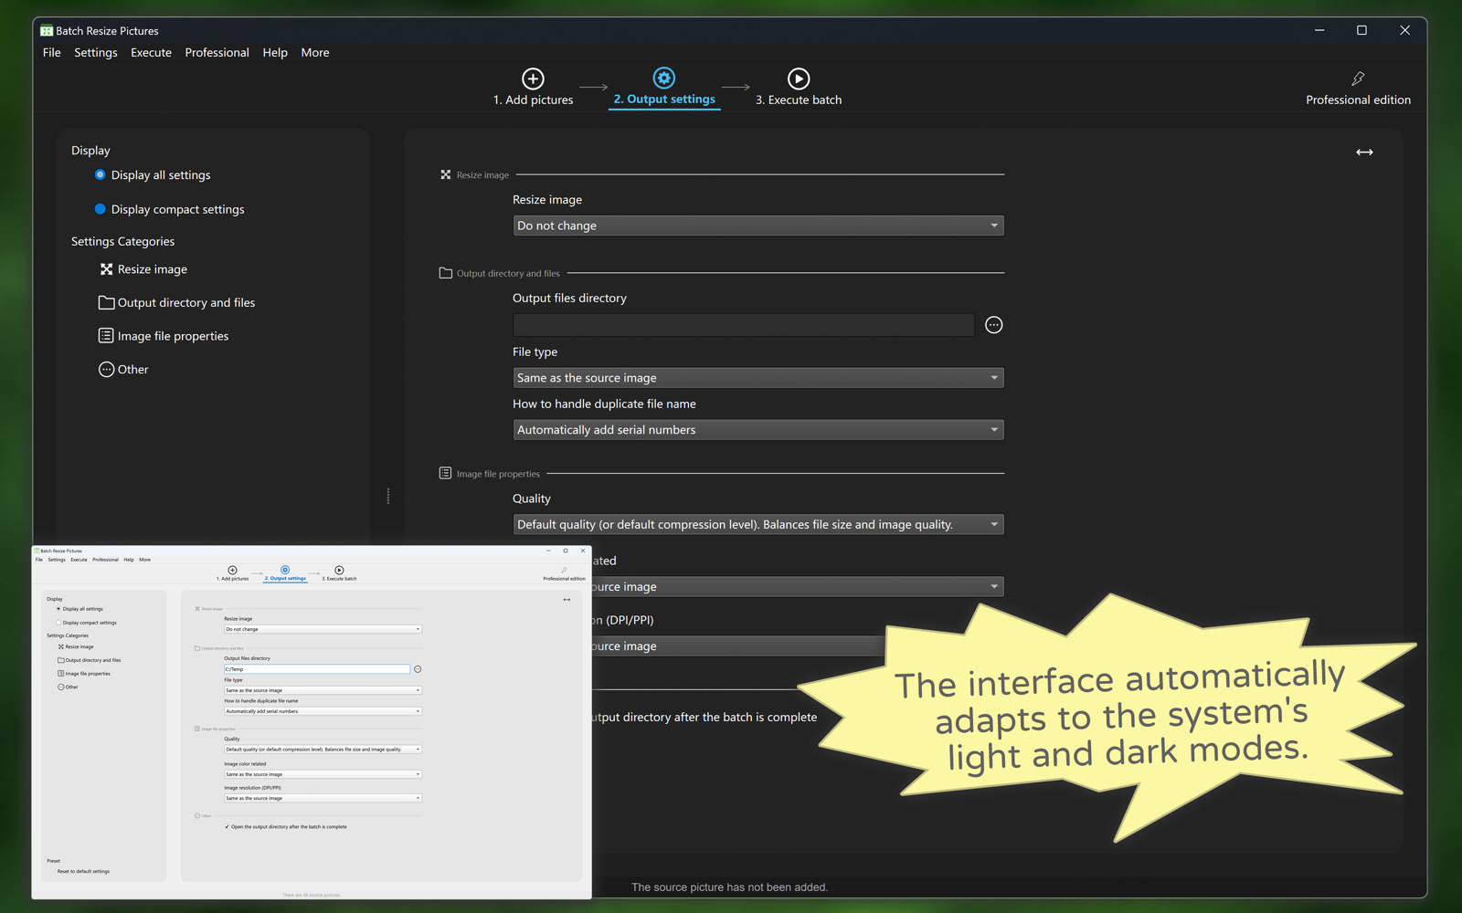Screen dimensions: 1462x913
Task: Click the dotted splitter handle beside dark sidebar
Action: point(388,496)
